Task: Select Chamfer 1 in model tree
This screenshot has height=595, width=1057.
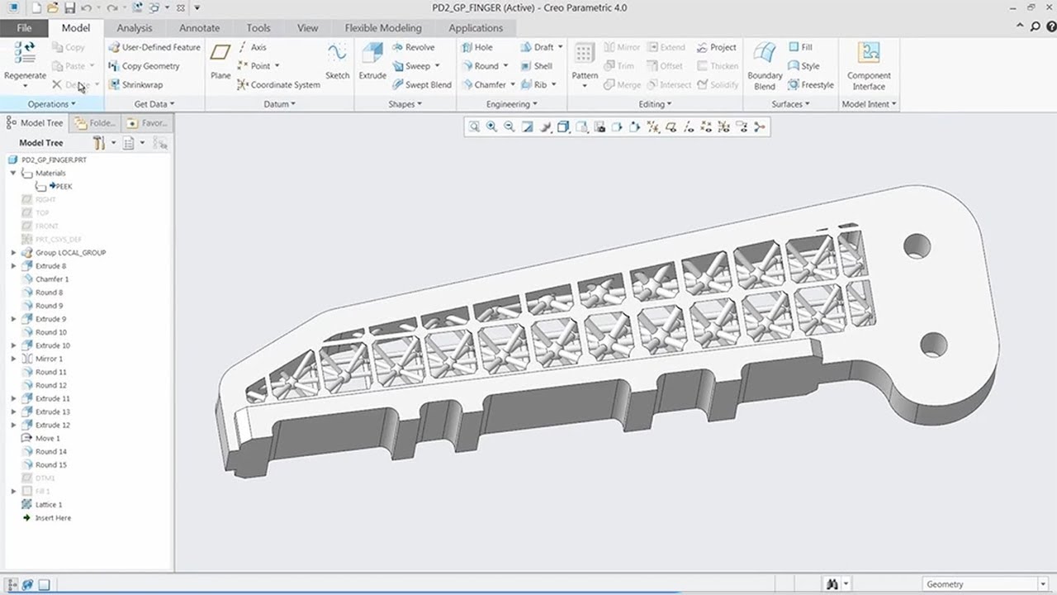Action: (45, 279)
